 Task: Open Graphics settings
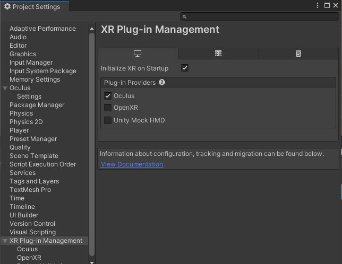click(23, 54)
